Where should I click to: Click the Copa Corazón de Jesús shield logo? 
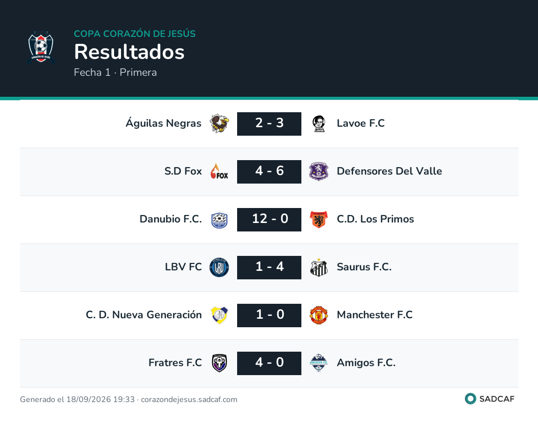click(x=41, y=47)
